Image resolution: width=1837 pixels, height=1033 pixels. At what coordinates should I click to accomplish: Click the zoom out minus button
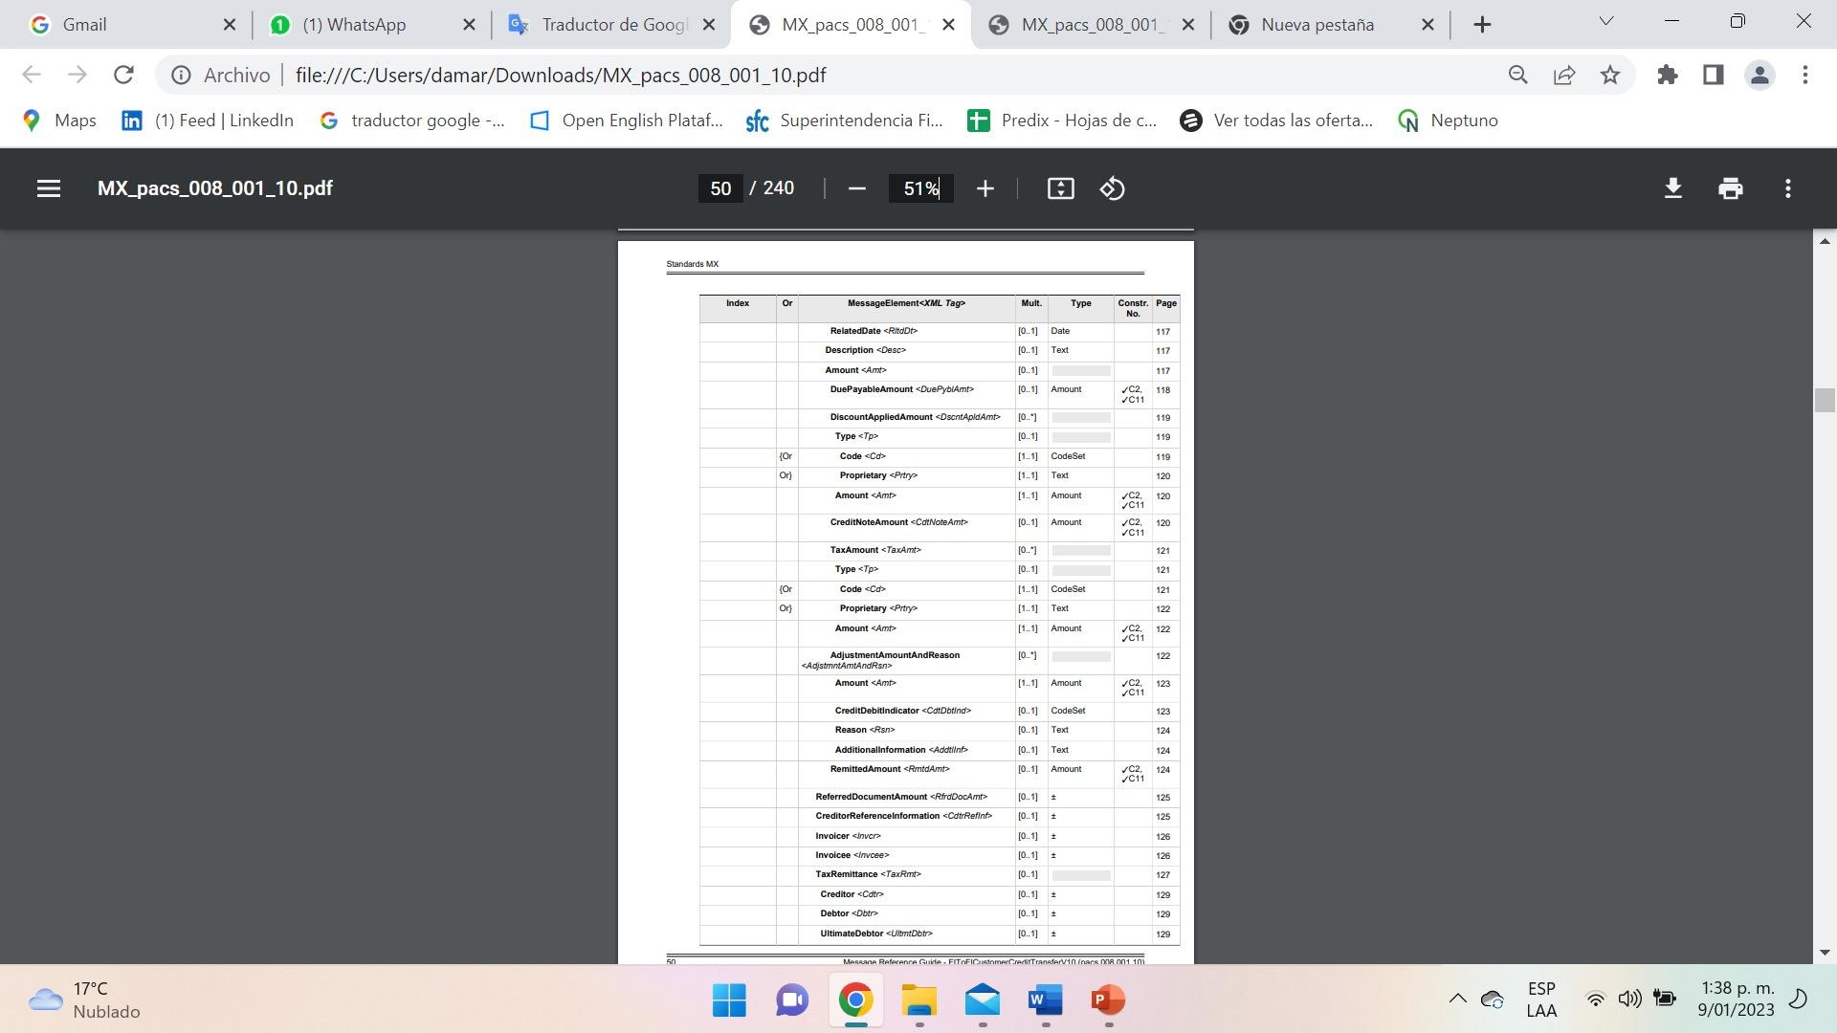[857, 188]
